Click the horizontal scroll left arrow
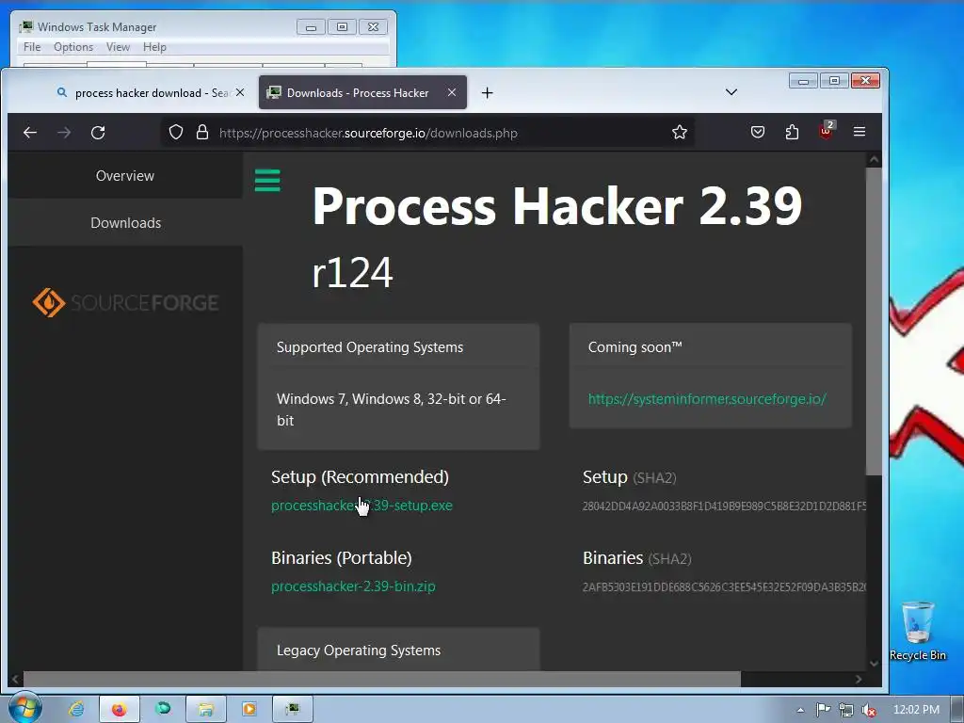This screenshot has height=723, width=964. [x=15, y=679]
